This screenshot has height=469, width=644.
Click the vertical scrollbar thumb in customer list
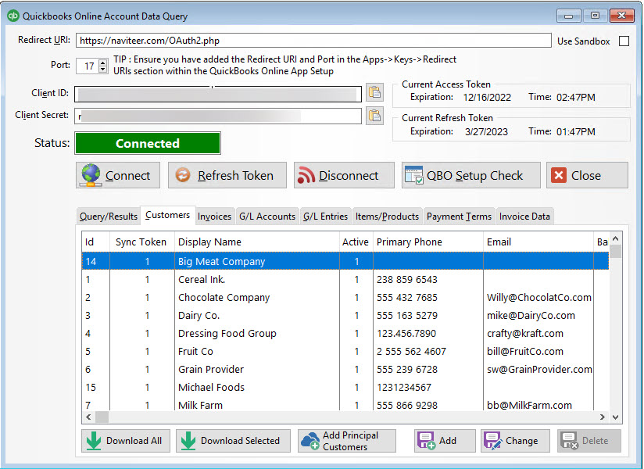615,252
